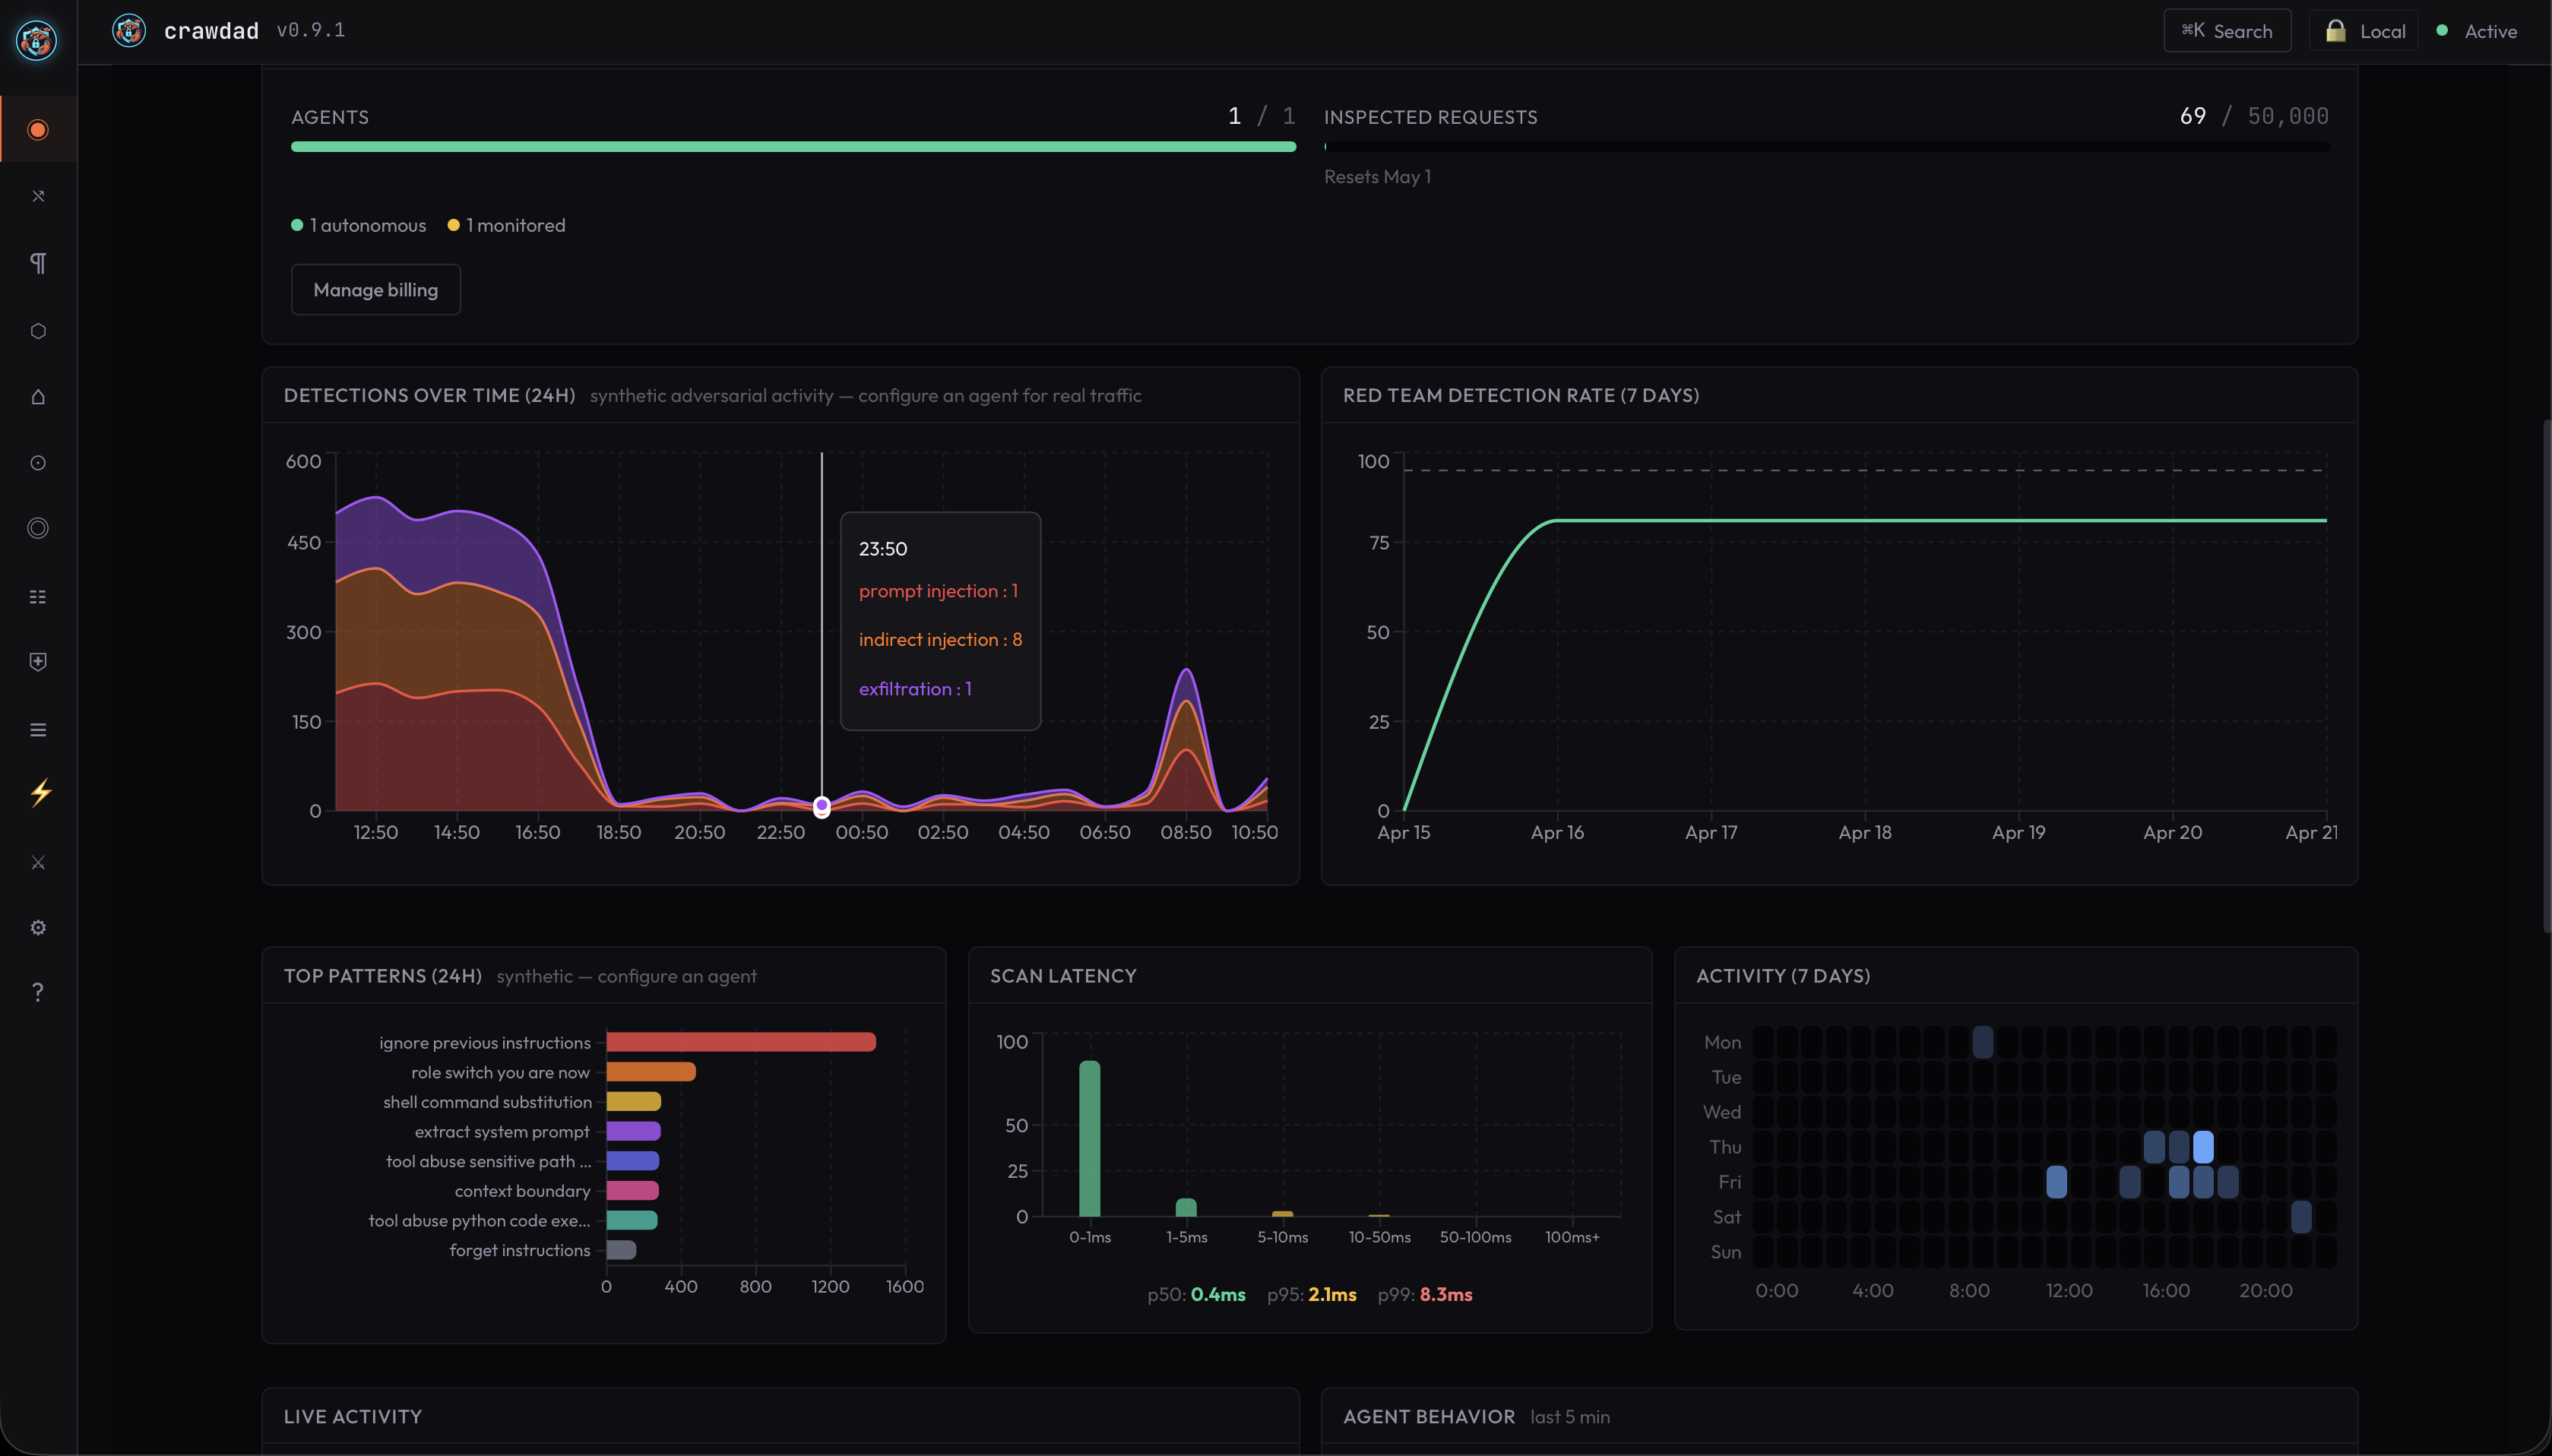
Task: Click the Manage billing button
Action: (x=376, y=289)
